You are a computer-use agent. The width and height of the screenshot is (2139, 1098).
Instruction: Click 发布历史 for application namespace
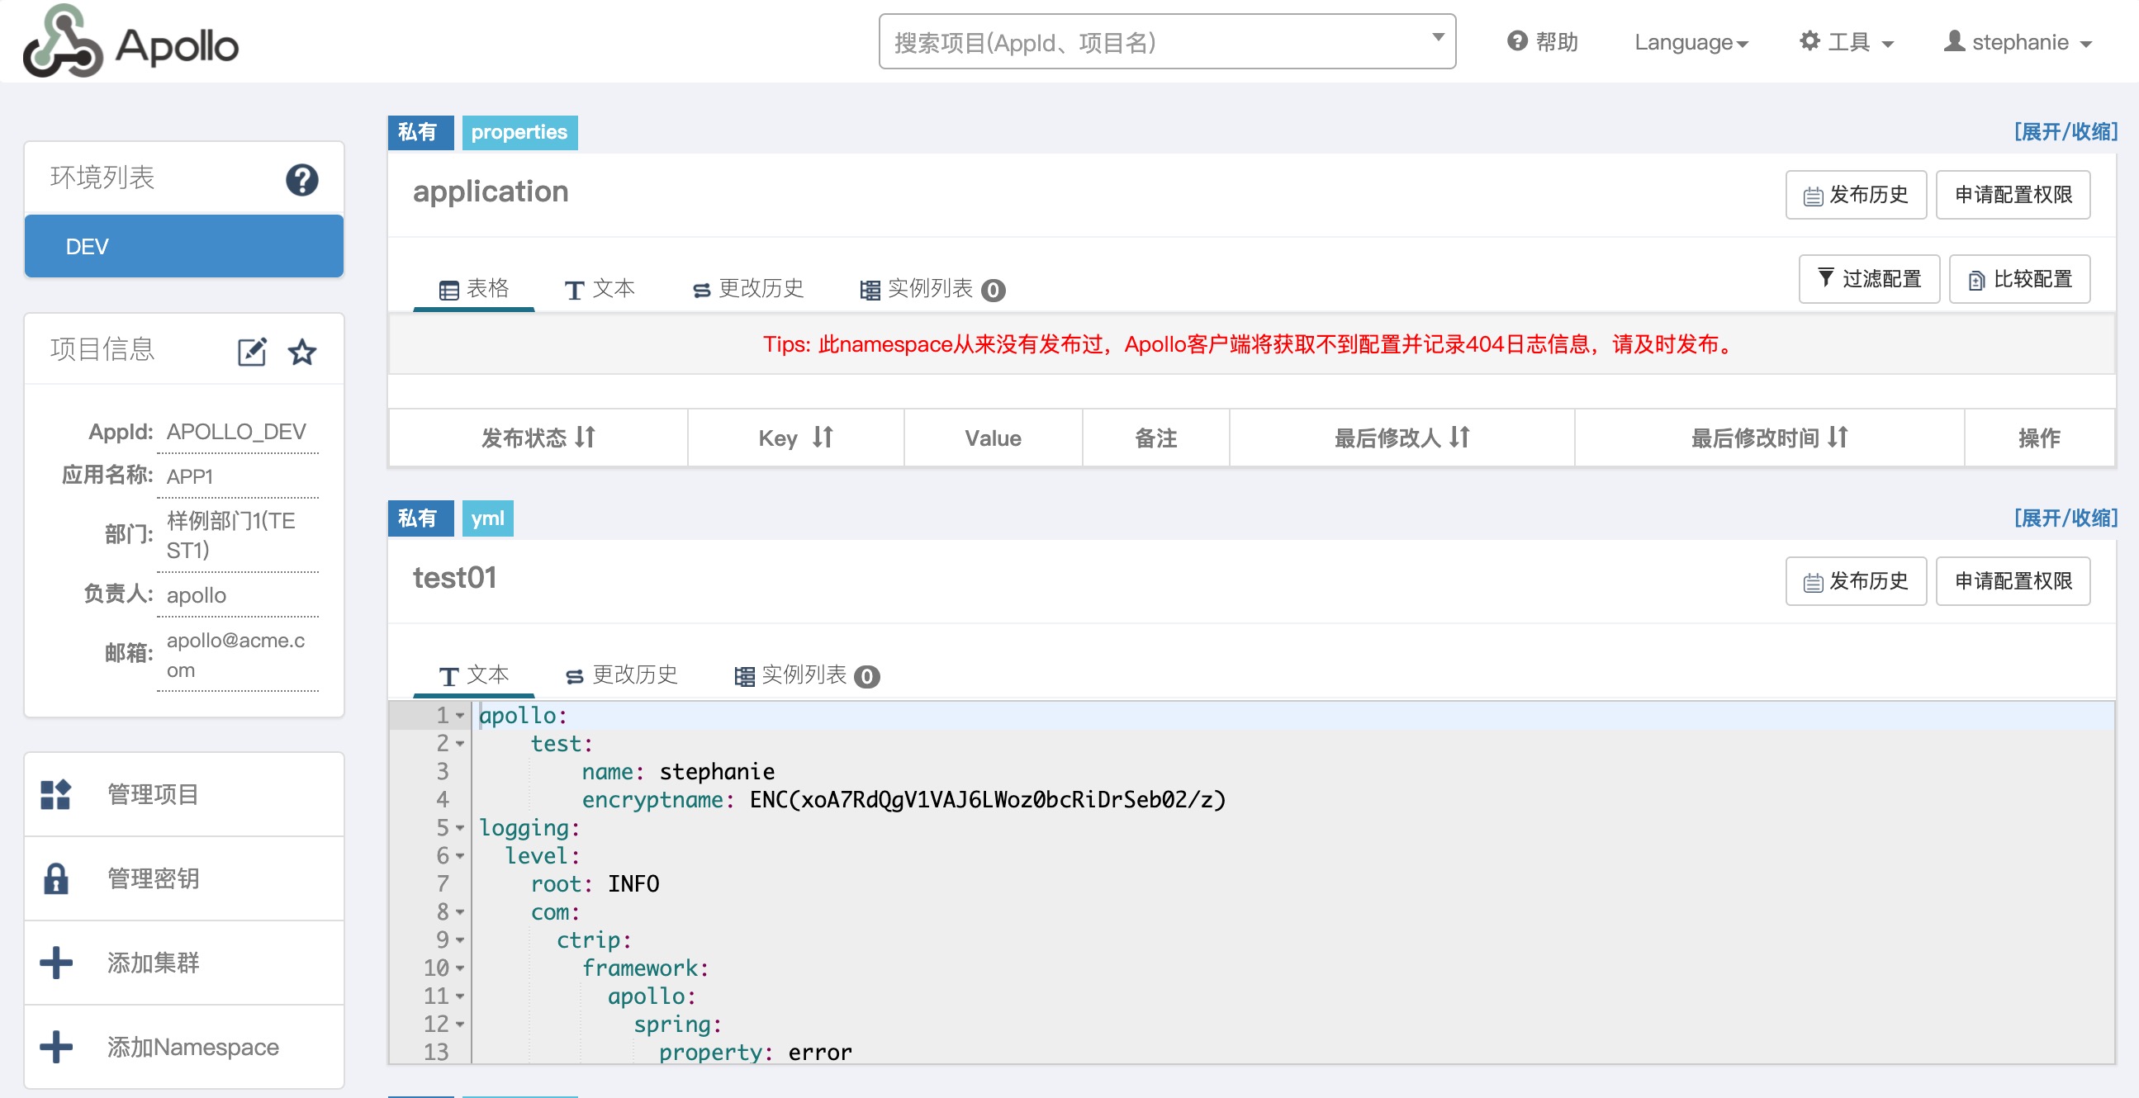(x=1857, y=194)
